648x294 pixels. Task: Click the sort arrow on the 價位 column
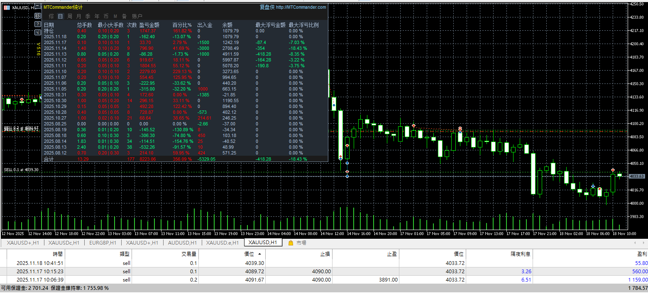[260, 254]
